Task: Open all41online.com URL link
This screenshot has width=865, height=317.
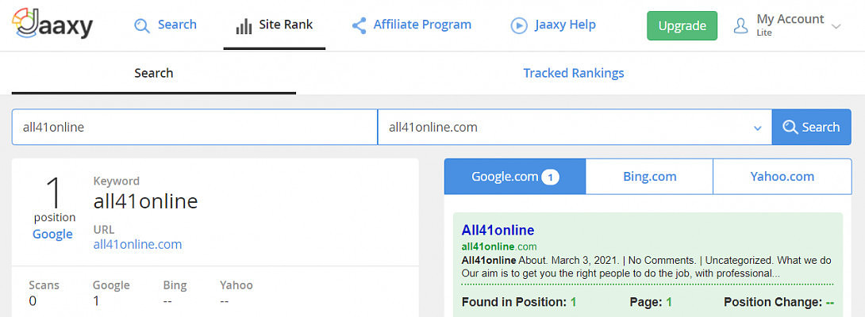Action: click(137, 244)
